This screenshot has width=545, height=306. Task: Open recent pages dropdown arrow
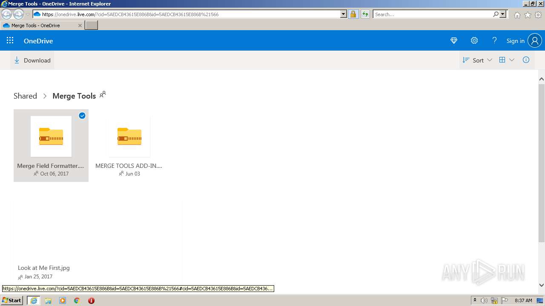28,14
